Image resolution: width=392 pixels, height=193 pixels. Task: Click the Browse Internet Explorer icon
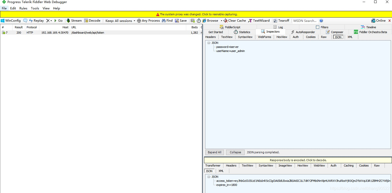(x=204, y=21)
